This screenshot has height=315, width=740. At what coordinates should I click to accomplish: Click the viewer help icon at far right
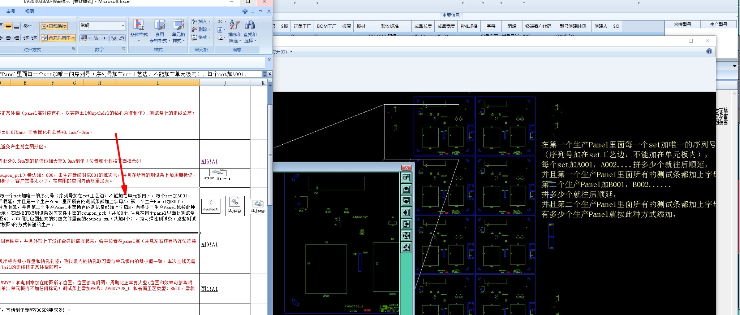coord(709,51)
